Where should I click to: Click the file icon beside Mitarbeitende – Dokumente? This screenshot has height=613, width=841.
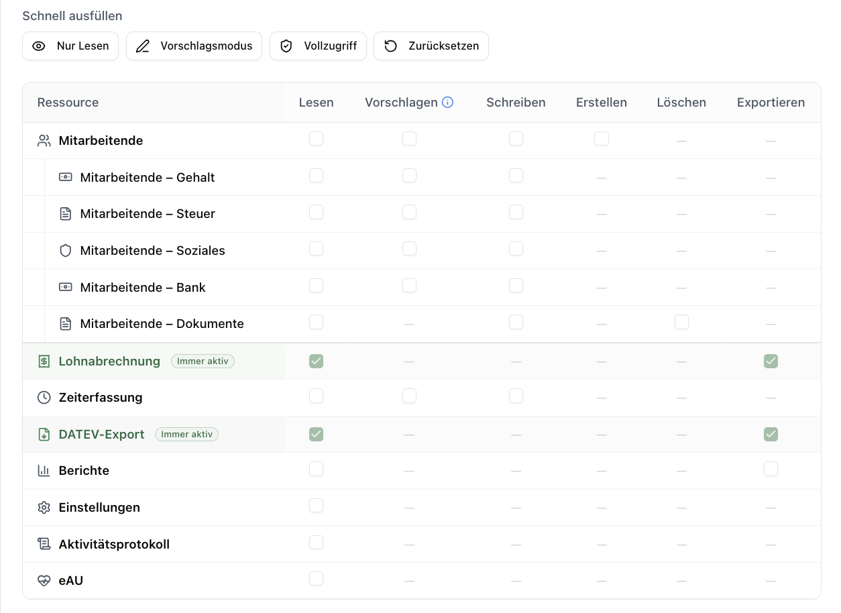pos(65,324)
